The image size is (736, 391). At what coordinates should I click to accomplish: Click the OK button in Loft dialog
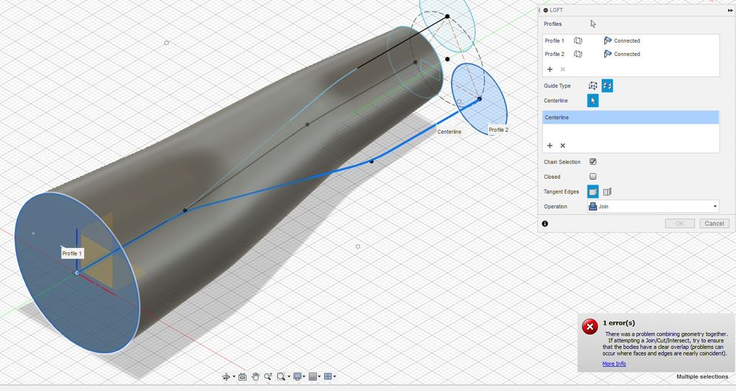680,223
